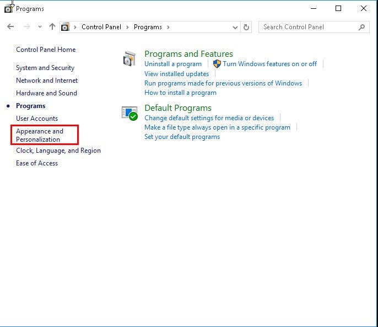
Task: Open System and Security category
Action: click(x=45, y=68)
